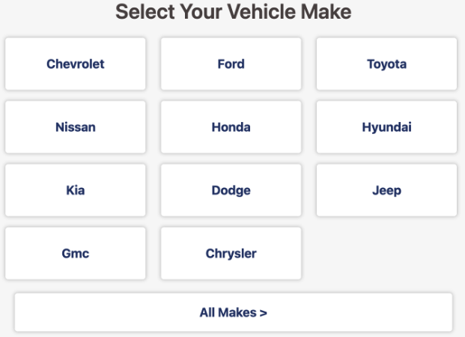
Task: Open the All Makes list
Action: coord(233,312)
